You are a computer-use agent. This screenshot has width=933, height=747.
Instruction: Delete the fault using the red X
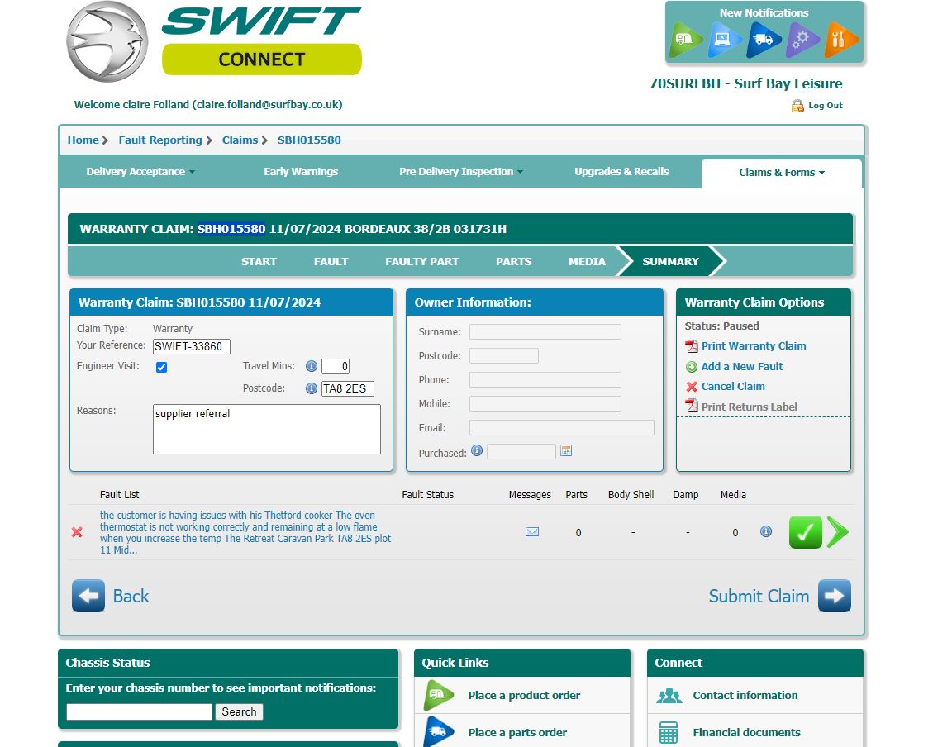click(x=77, y=532)
